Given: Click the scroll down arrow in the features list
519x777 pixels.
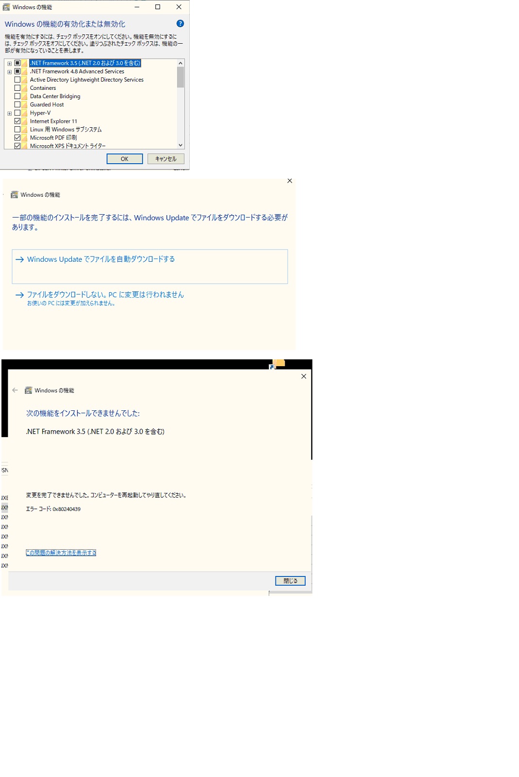Looking at the screenshot, I should 180,145.
